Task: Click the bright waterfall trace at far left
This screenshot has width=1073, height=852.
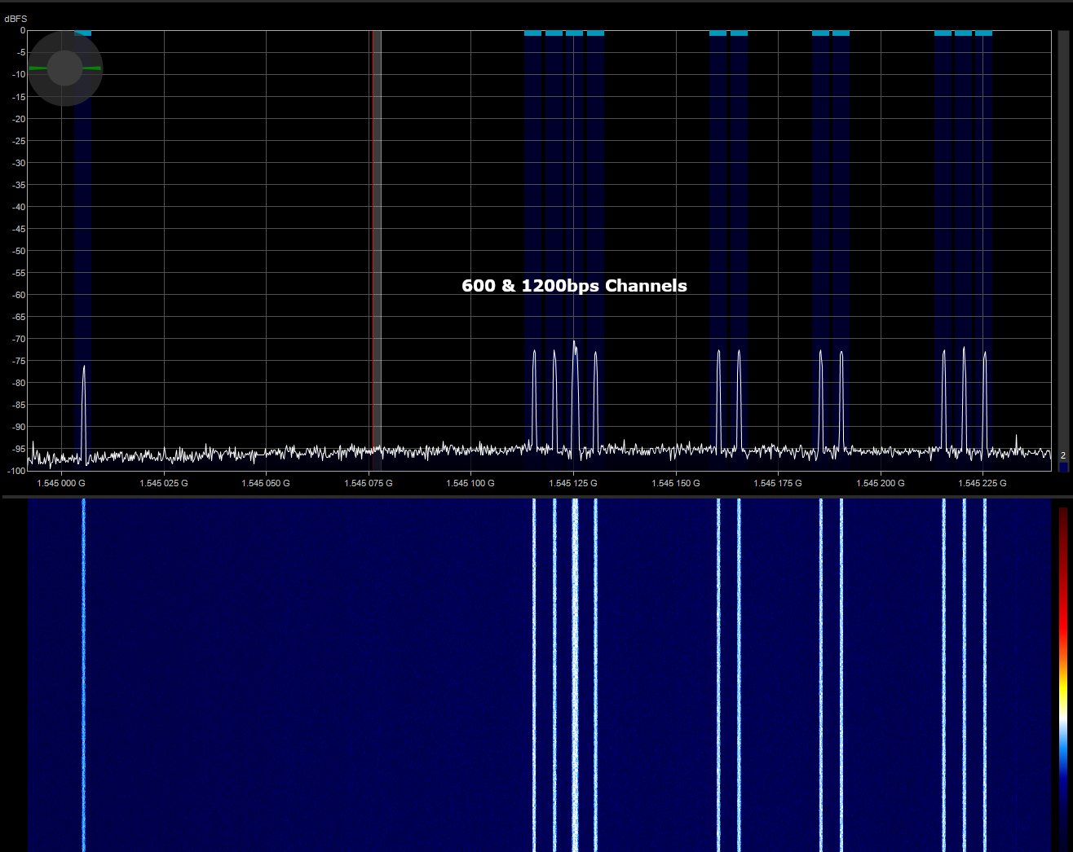Action: (82, 676)
